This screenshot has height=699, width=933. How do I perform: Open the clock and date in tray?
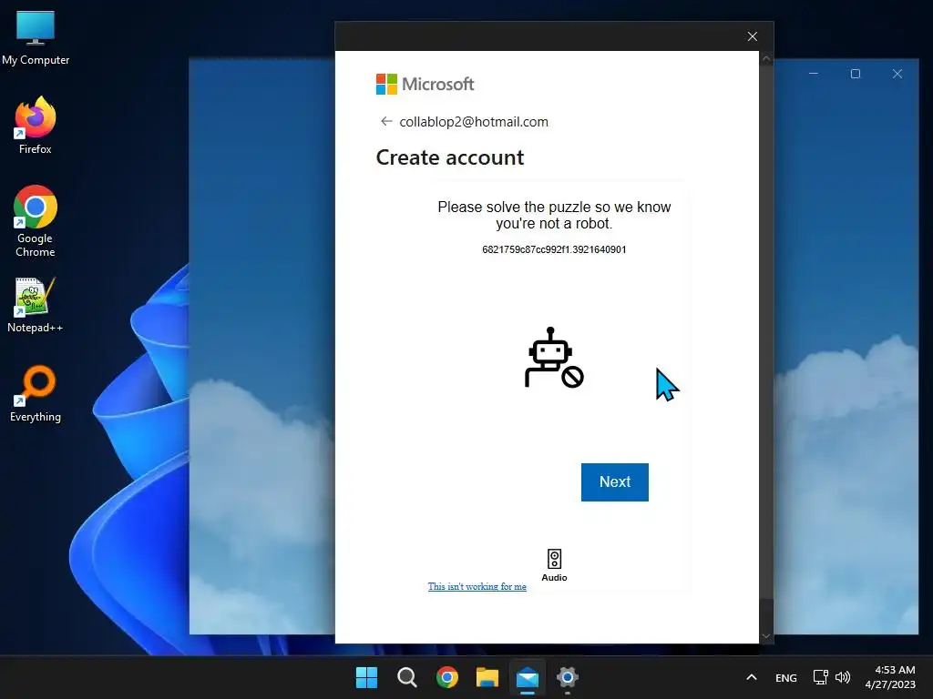pos(890,677)
